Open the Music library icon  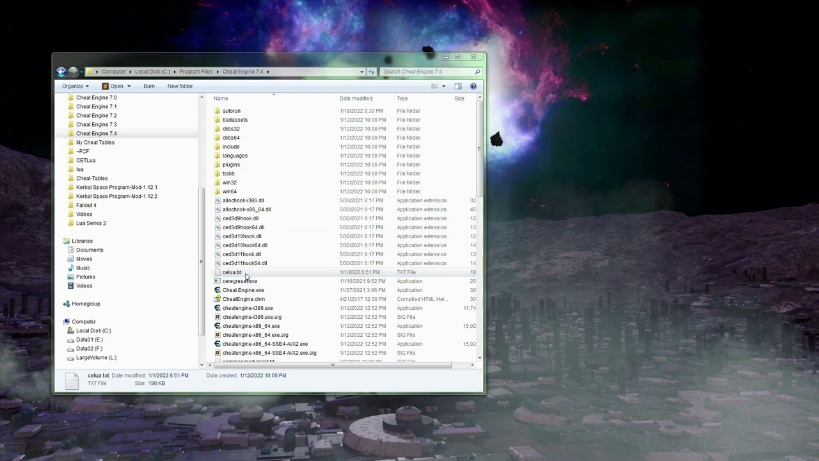(x=70, y=268)
